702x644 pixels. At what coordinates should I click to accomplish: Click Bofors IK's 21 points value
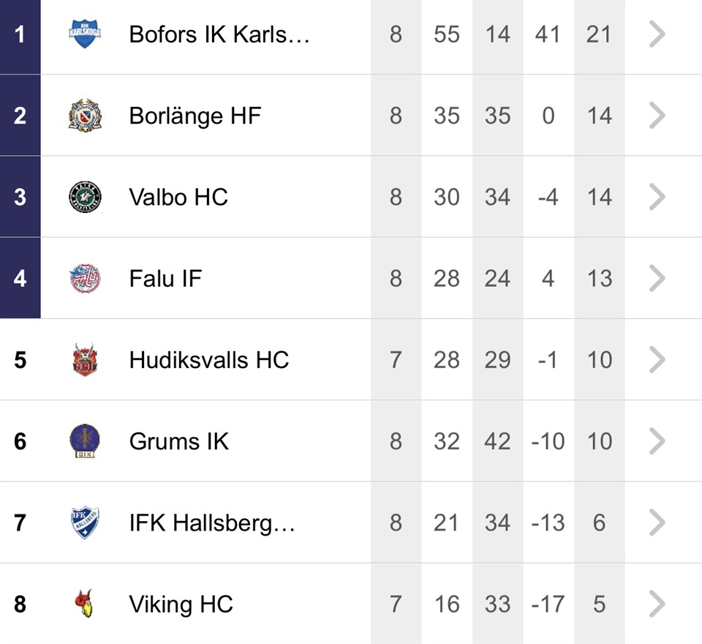(598, 34)
